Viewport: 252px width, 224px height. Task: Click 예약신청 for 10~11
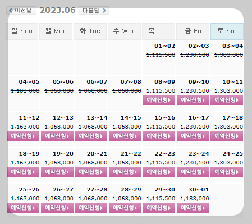(x=227, y=100)
